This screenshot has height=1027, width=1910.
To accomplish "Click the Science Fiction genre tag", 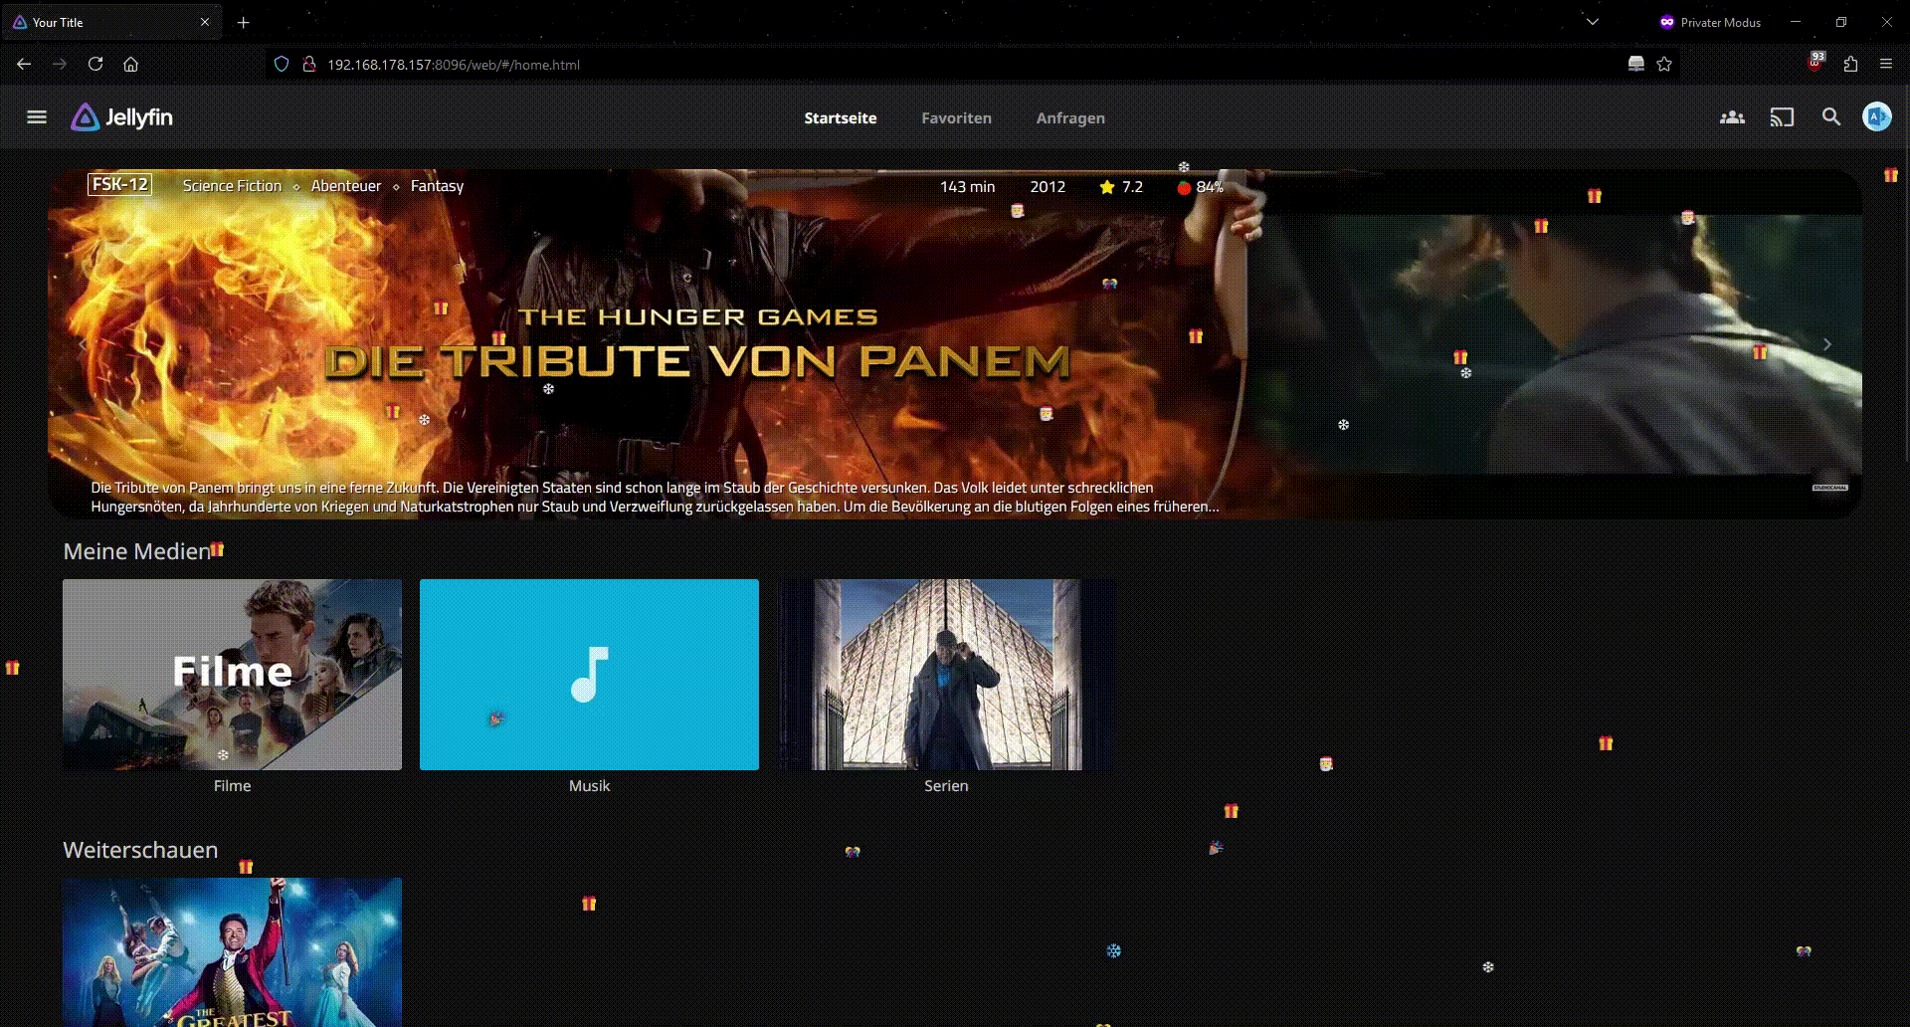I will coord(232,186).
